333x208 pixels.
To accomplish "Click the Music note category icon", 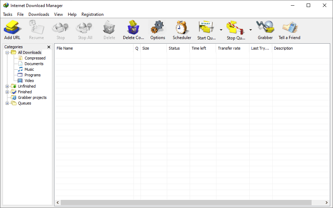I will click(x=20, y=69).
